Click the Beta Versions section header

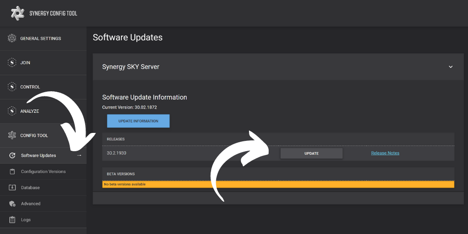click(278, 174)
